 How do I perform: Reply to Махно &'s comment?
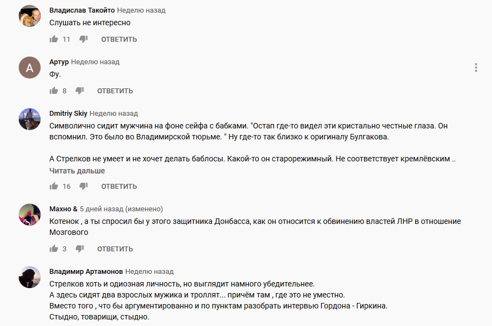click(x=115, y=249)
